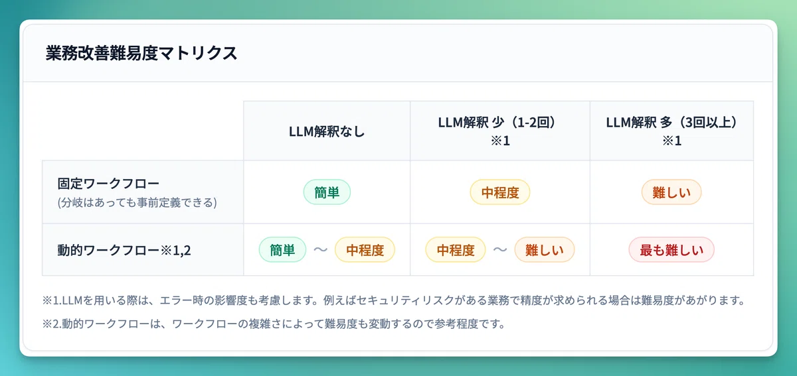This screenshot has height=376, width=797.
Task: Click the 動的ワークフロー※1,2 row header
Action: pos(124,250)
